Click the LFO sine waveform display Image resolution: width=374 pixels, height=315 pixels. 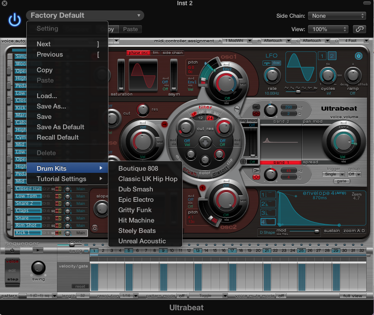(301, 67)
